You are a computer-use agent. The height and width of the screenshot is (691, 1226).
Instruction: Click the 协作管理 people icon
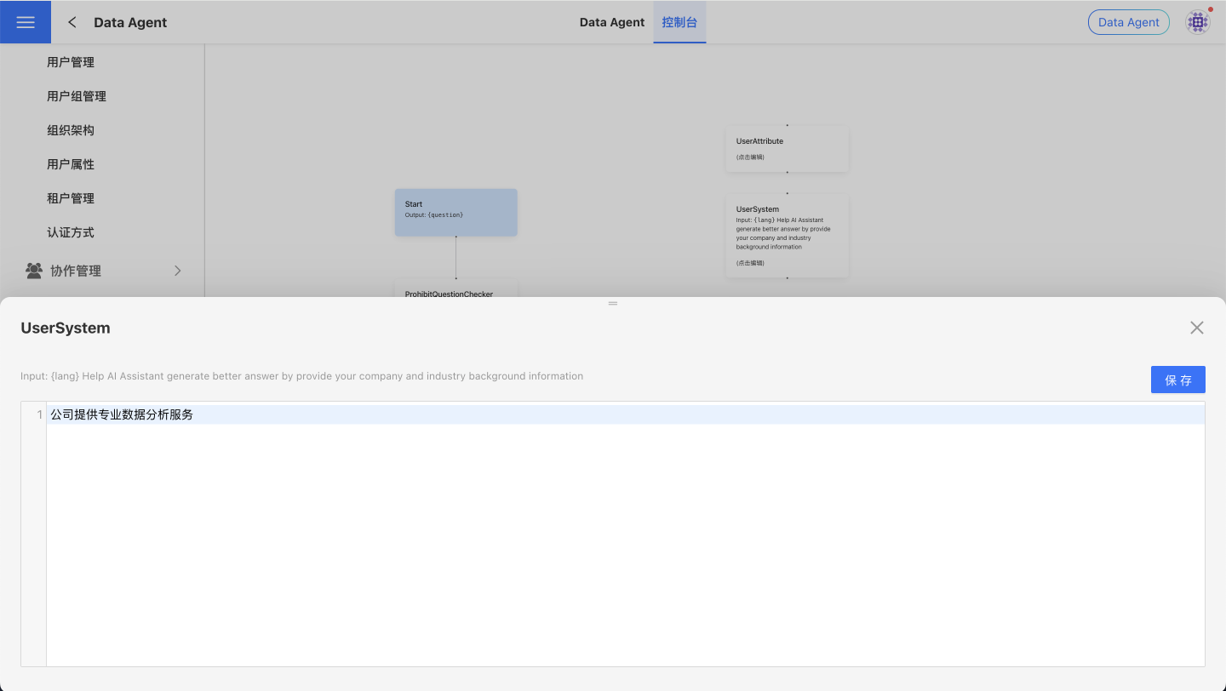34,271
